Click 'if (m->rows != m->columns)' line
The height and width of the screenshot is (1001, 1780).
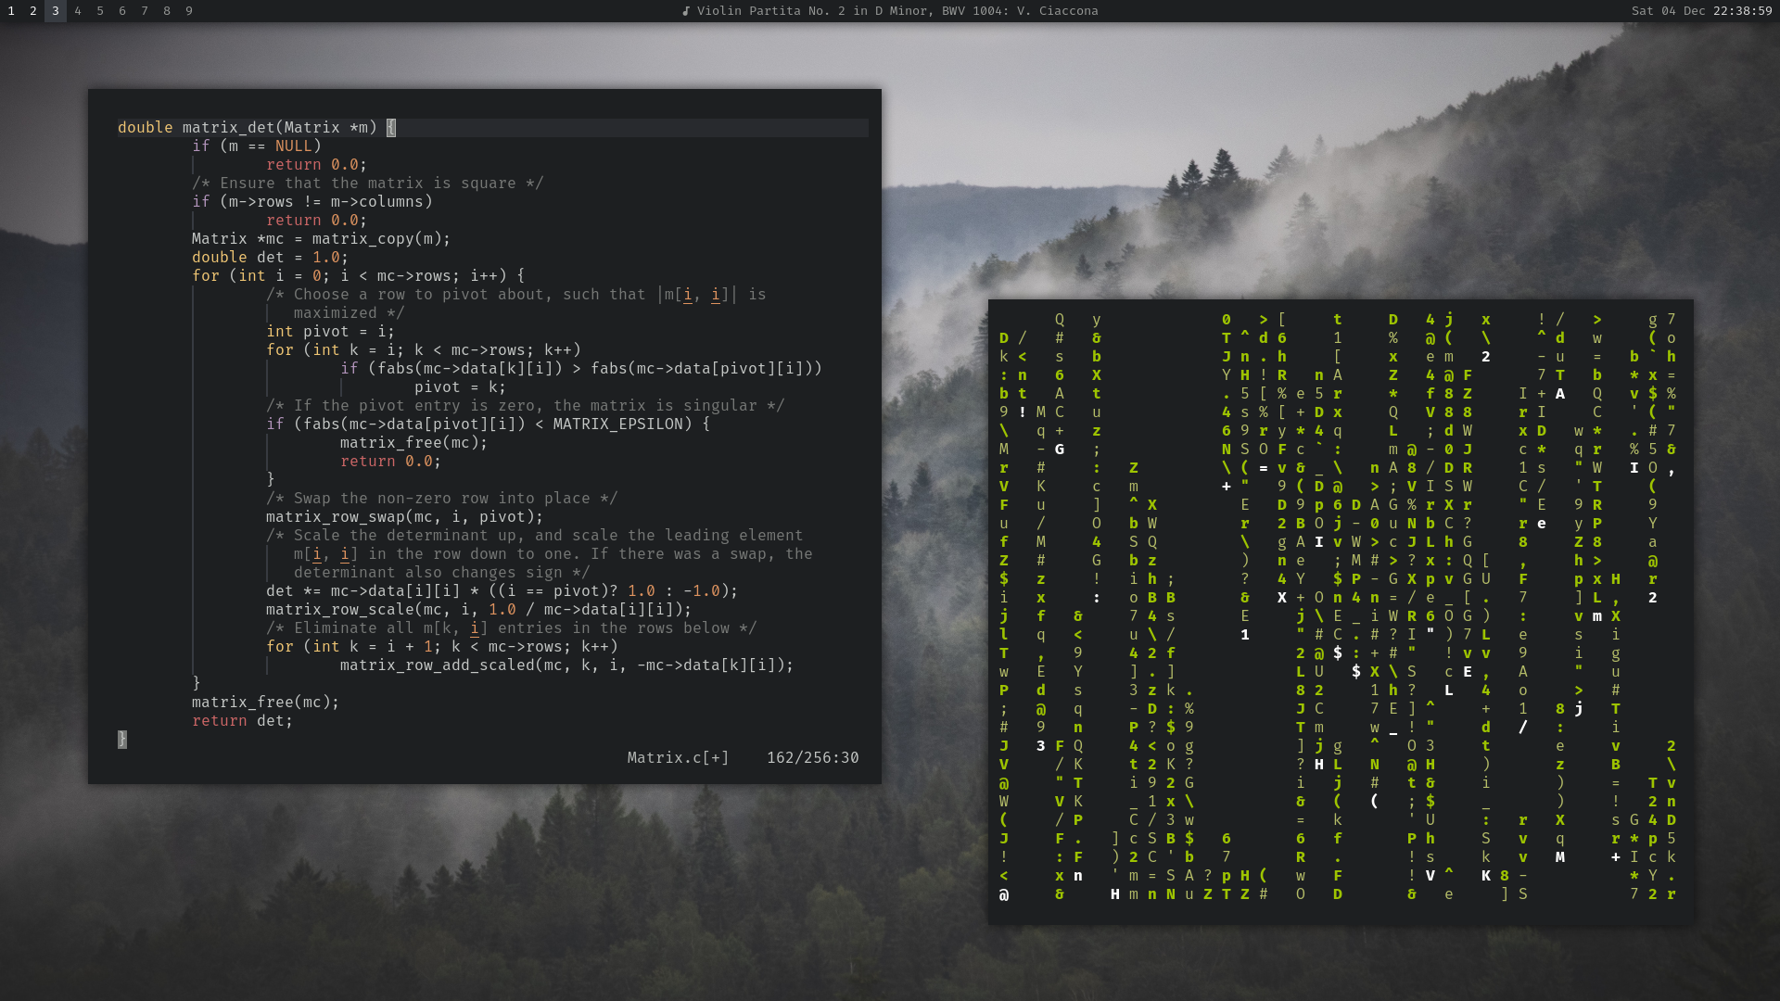coord(312,201)
